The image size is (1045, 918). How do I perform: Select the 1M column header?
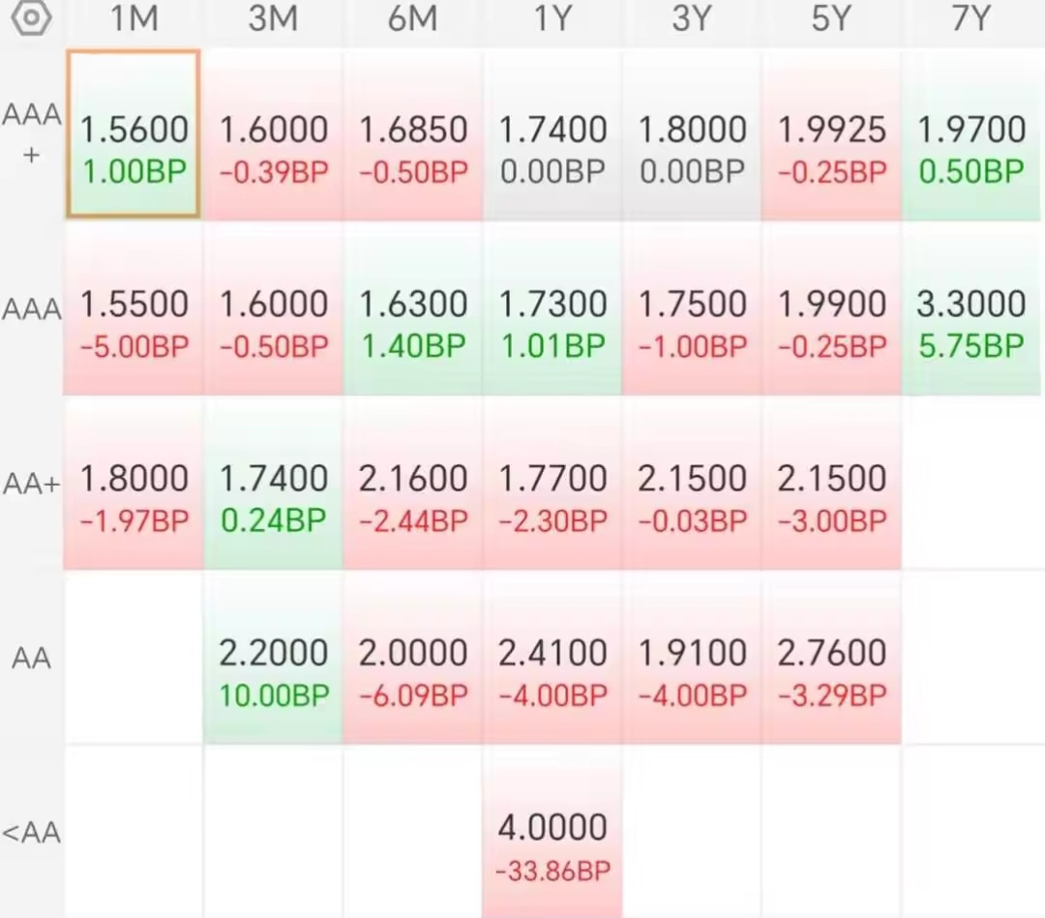(134, 18)
